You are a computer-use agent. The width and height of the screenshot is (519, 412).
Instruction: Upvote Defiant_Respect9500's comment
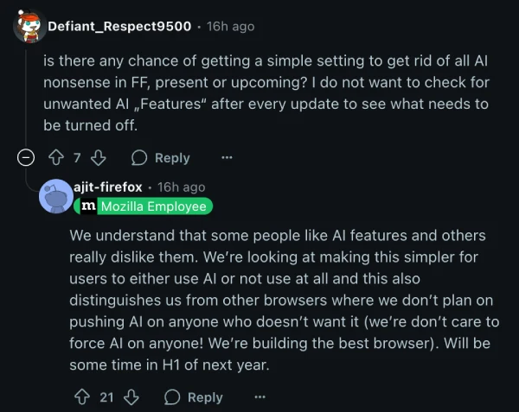pos(57,158)
